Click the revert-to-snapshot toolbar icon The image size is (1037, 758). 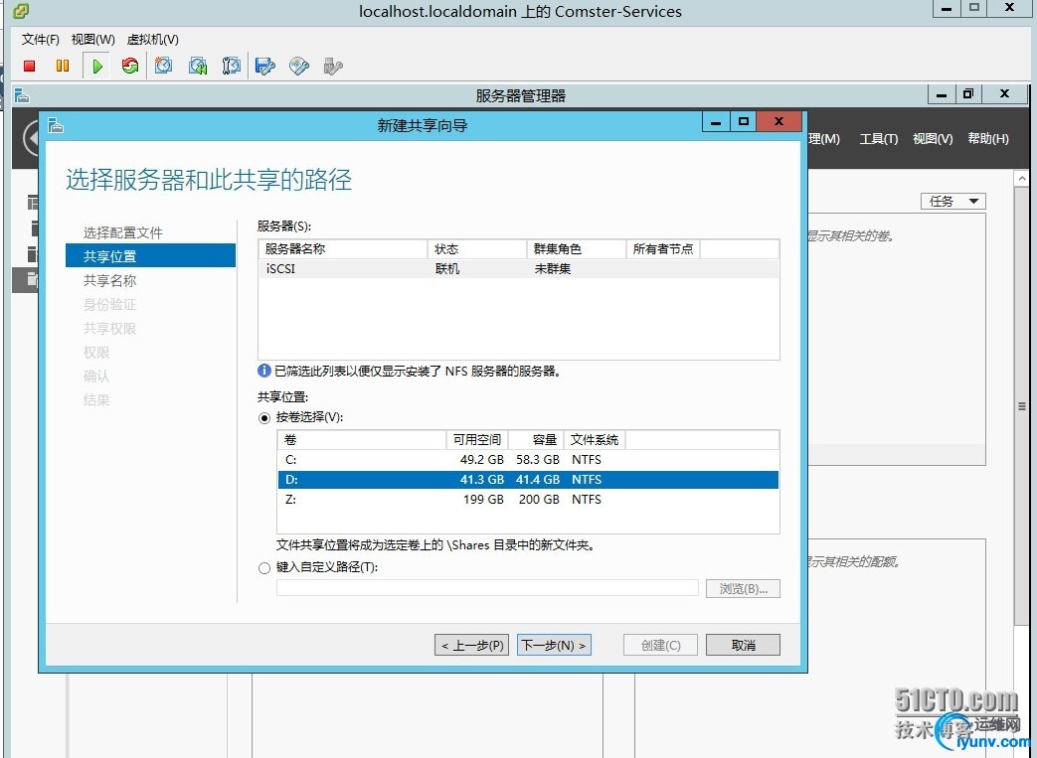(198, 66)
